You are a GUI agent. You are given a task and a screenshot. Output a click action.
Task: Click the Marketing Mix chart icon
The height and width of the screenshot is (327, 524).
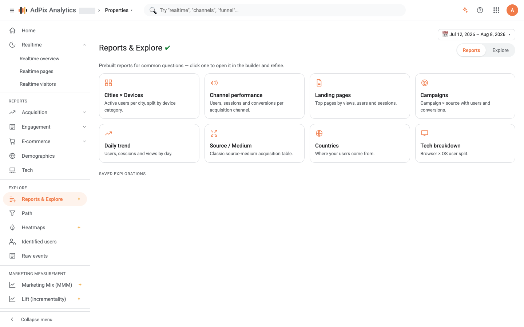point(12,285)
